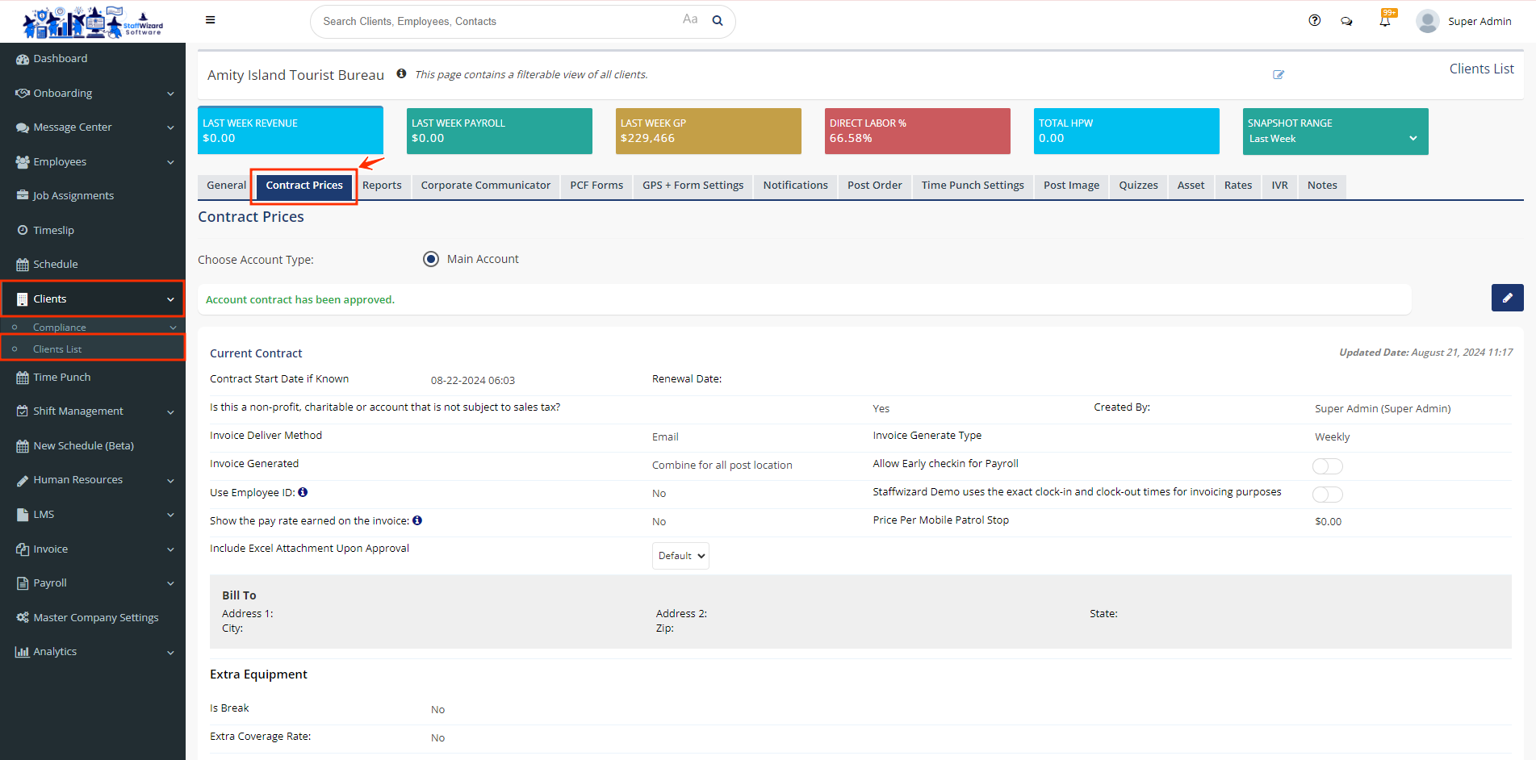Expand the Human Resources sidebar menu
The image size is (1536, 760).
click(x=93, y=480)
